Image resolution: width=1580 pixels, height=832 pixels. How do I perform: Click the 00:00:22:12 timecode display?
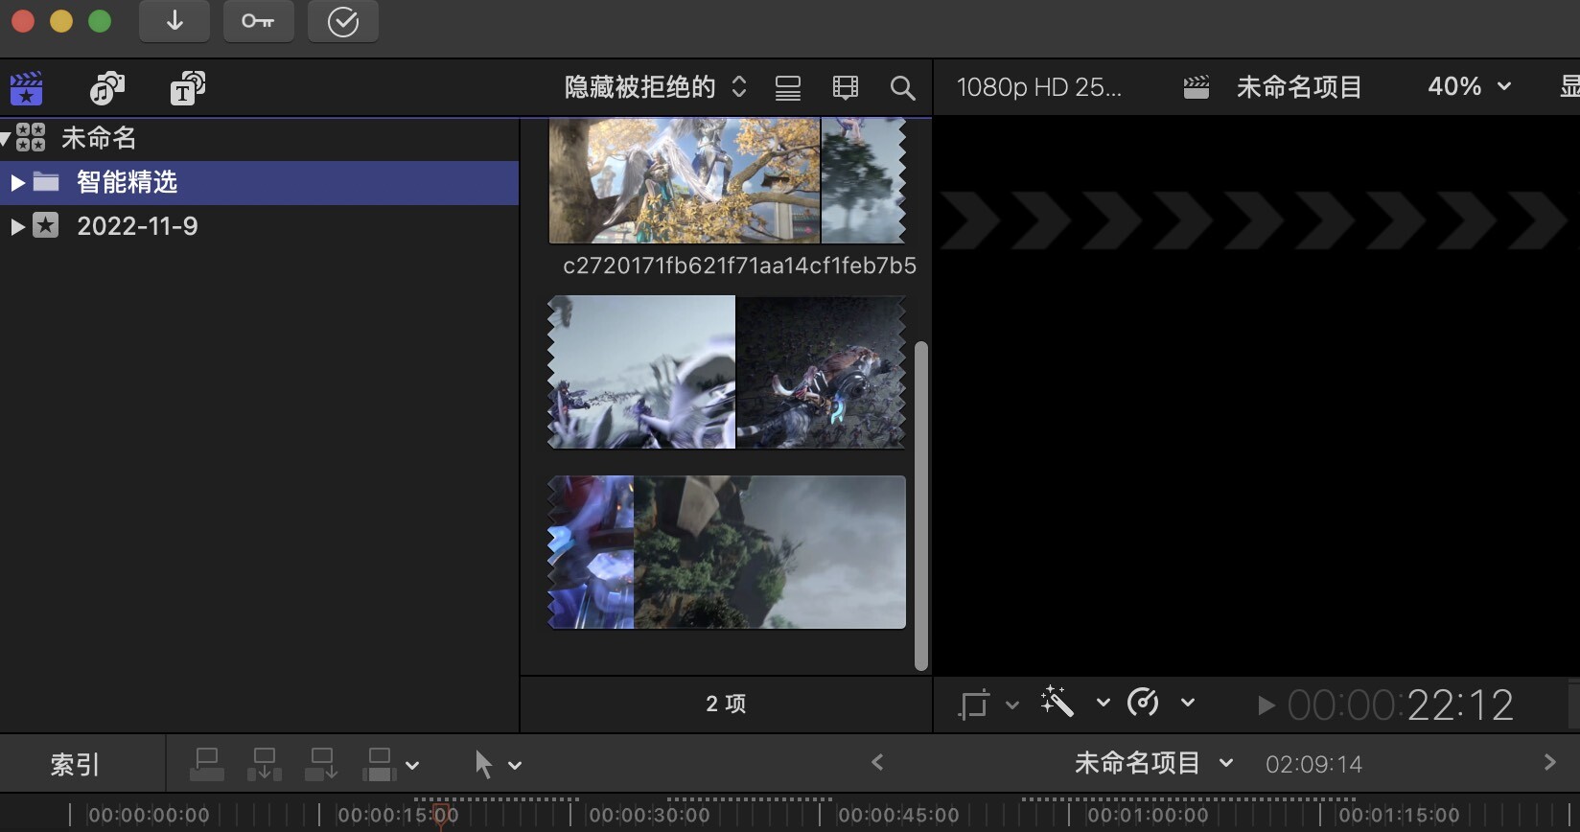click(1401, 705)
